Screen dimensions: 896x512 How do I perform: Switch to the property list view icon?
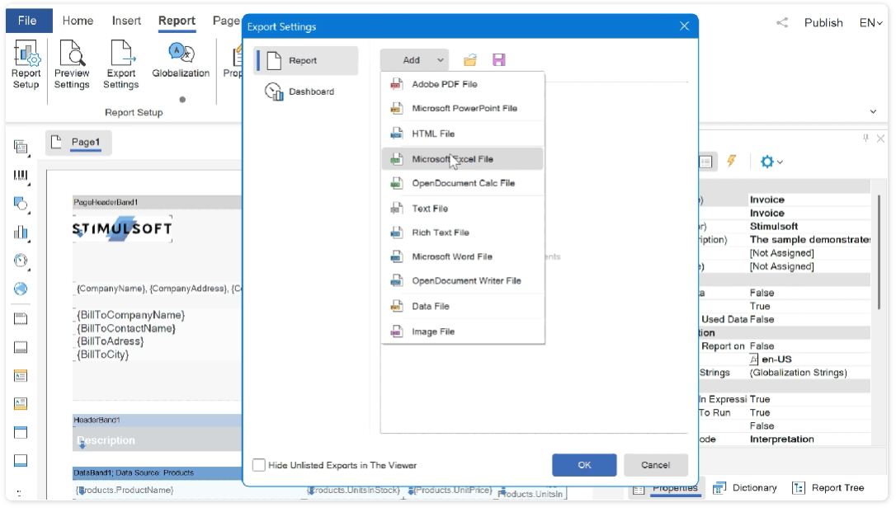point(705,162)
